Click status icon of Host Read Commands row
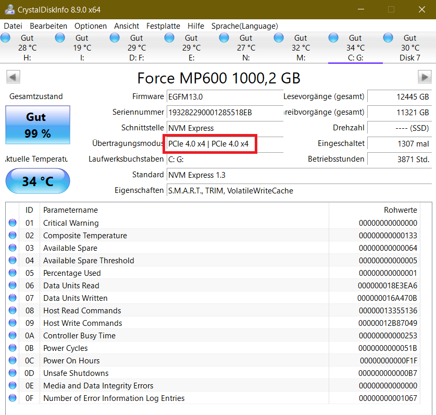The height and width of the screenshot is (415, 436). [13, 310]
